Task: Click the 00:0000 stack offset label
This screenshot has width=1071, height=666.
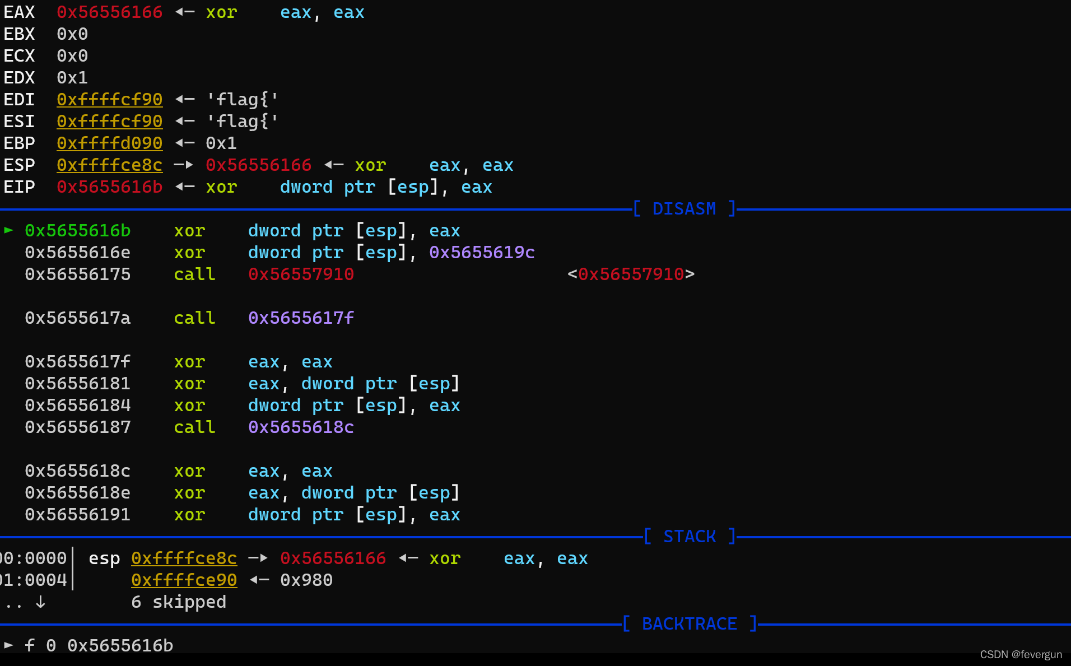Action: [x=34, y=558]
